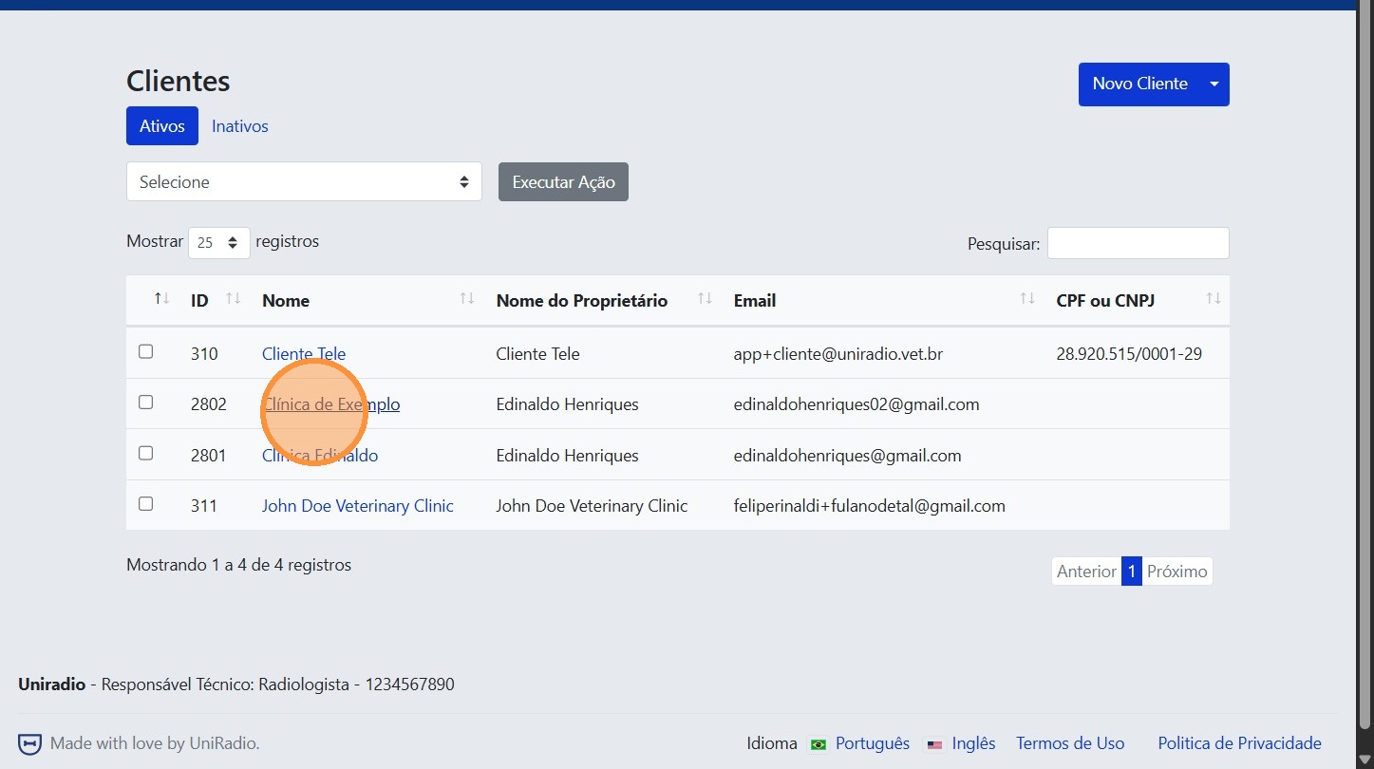Sort table by ID column arrows
1374x769 pixels.
[233, 300]
